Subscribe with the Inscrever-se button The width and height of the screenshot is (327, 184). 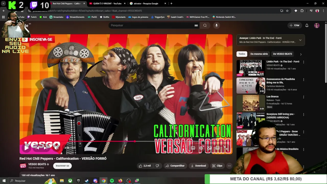[x=62, y=166]
